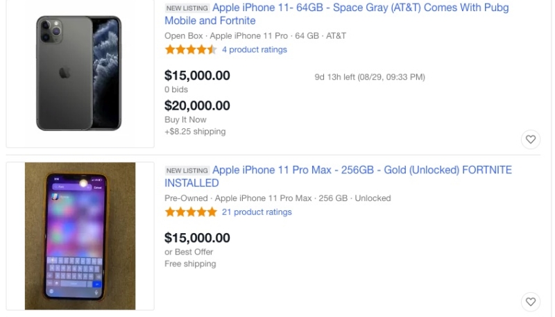Open the Space Gray iPhone 11 product photo
The height and width of the screenshot is (317, 555).
coord(80,74)
